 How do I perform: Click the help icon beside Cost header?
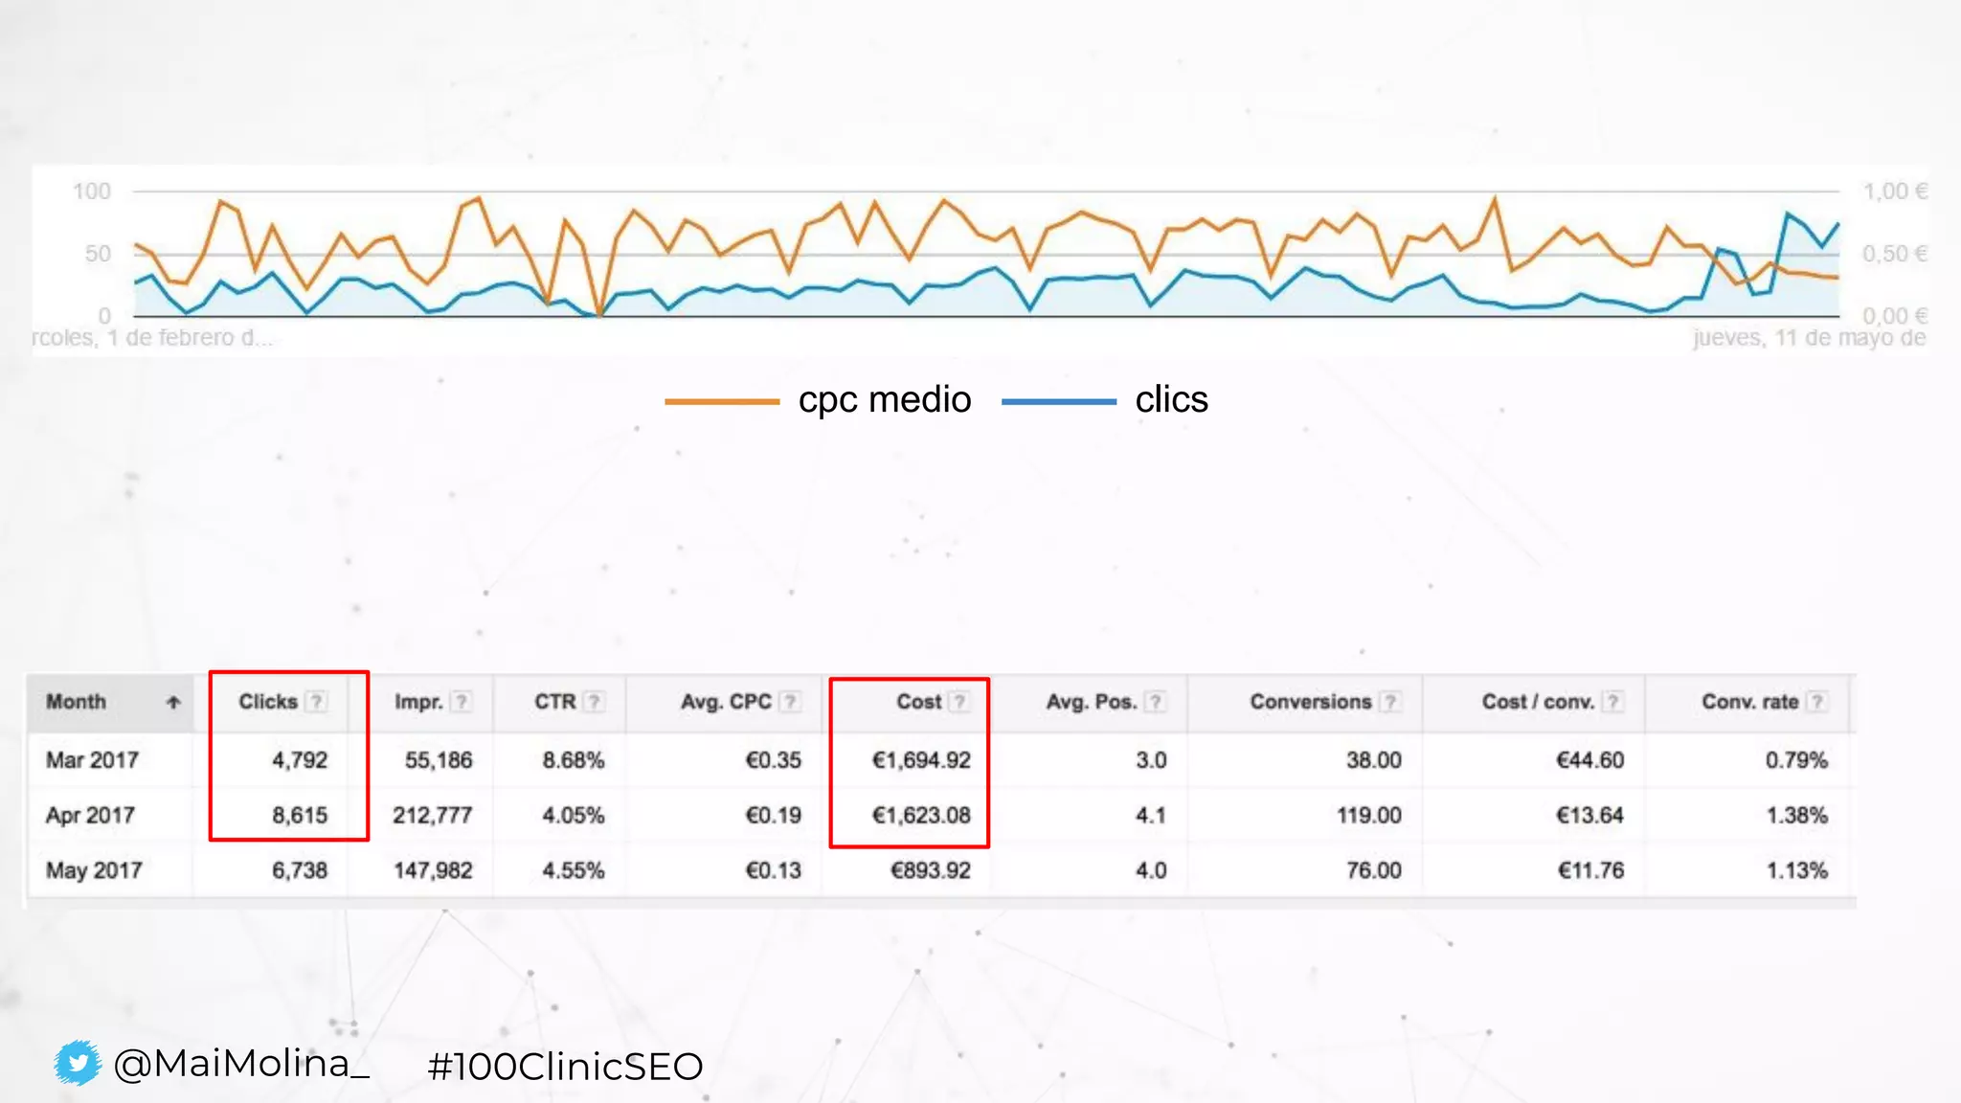click(x=958, y=702)
